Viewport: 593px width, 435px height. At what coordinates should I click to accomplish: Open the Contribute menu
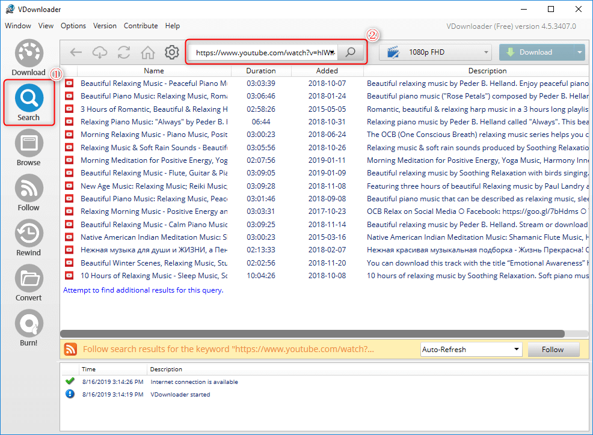[x=141, y=26]
